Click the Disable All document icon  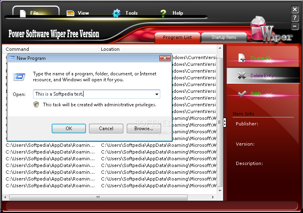coord(242,58)
